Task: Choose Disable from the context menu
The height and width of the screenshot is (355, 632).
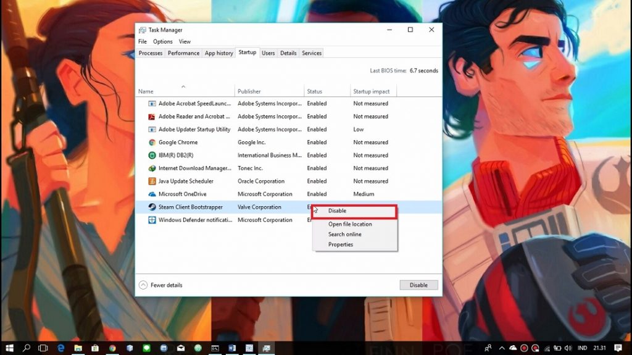Action: [x=338, y=211]
